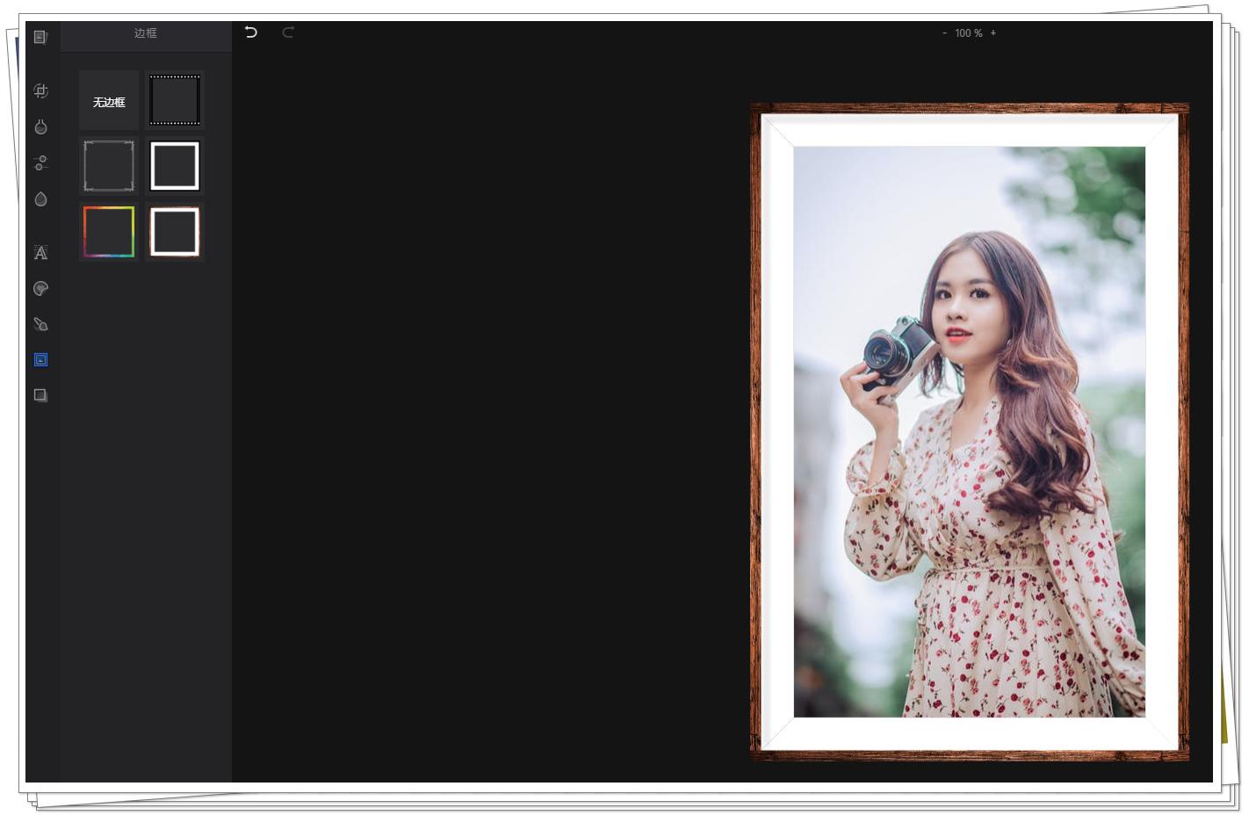Zoom in with the plus button
The height and width of the screenshot is (815, 1249).
pos(993,33)
